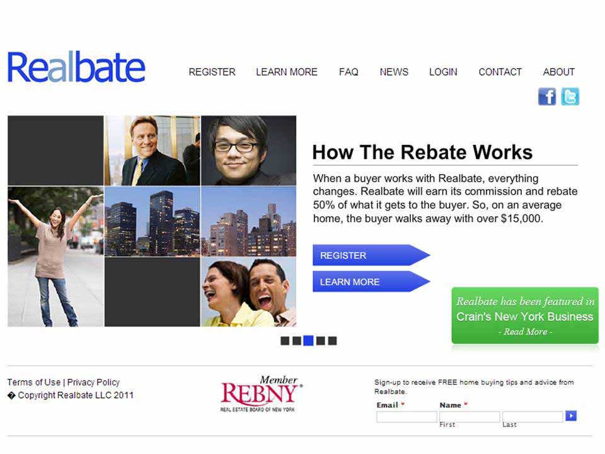
Task: Go to the NEWS navigation link
Action: [x=394, y=72]
